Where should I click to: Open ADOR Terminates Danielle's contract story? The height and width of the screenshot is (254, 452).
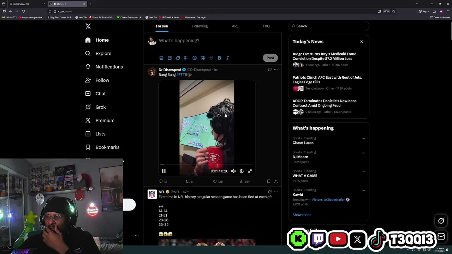328,107
